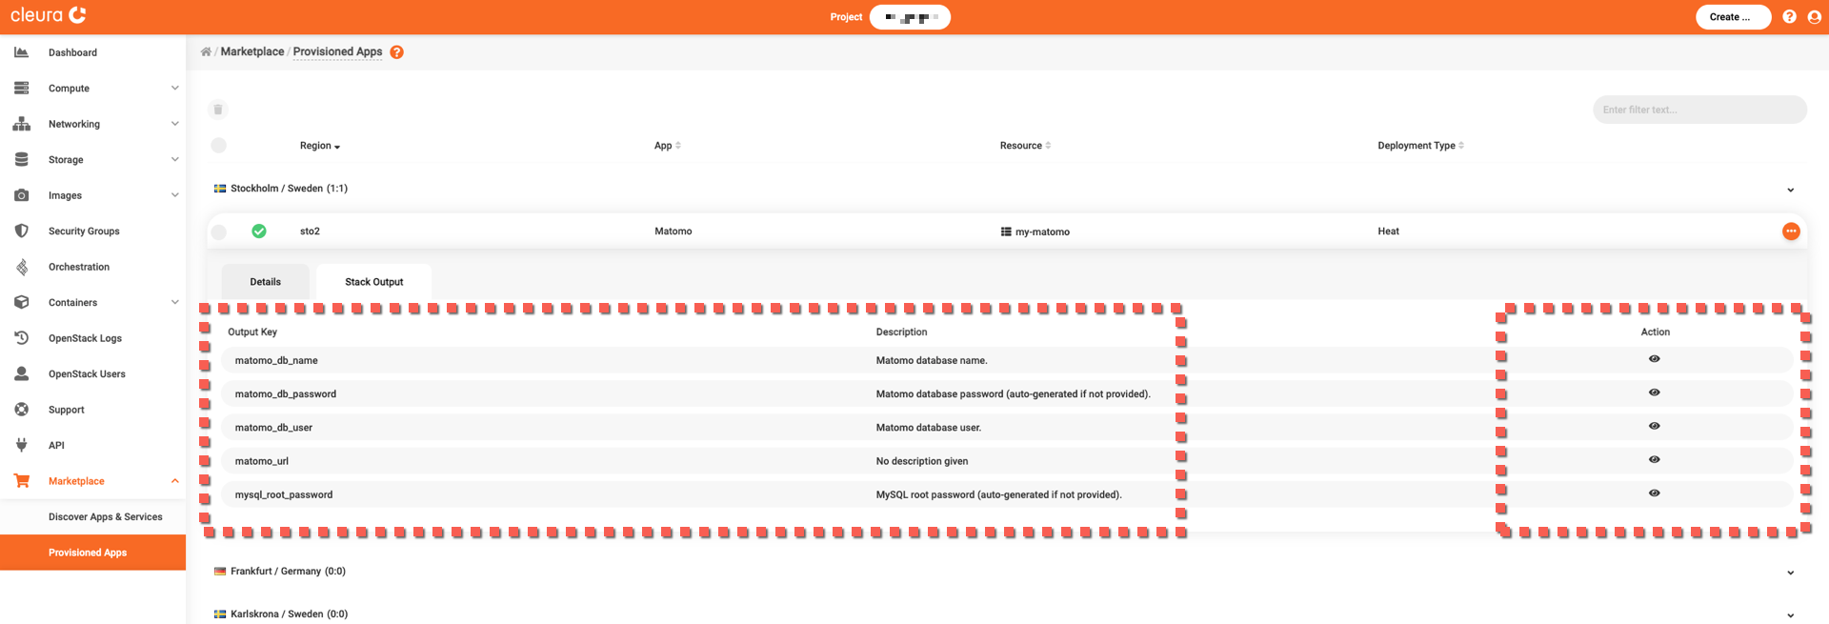Open the user account icon in header
The image size is (1829, 624).
(x=1814, y=17)
